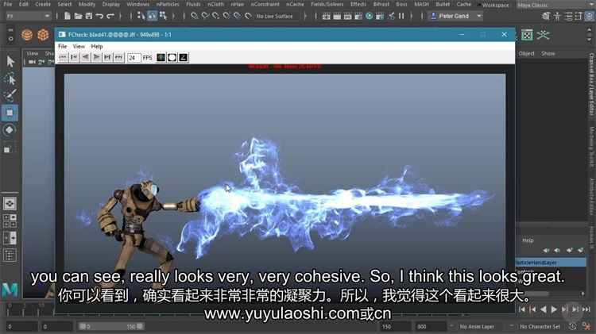Image resolution: width=596 pixels, height=334 pixels.
Task: Toggle Snap to grids icon
Action: click(194, 16)
